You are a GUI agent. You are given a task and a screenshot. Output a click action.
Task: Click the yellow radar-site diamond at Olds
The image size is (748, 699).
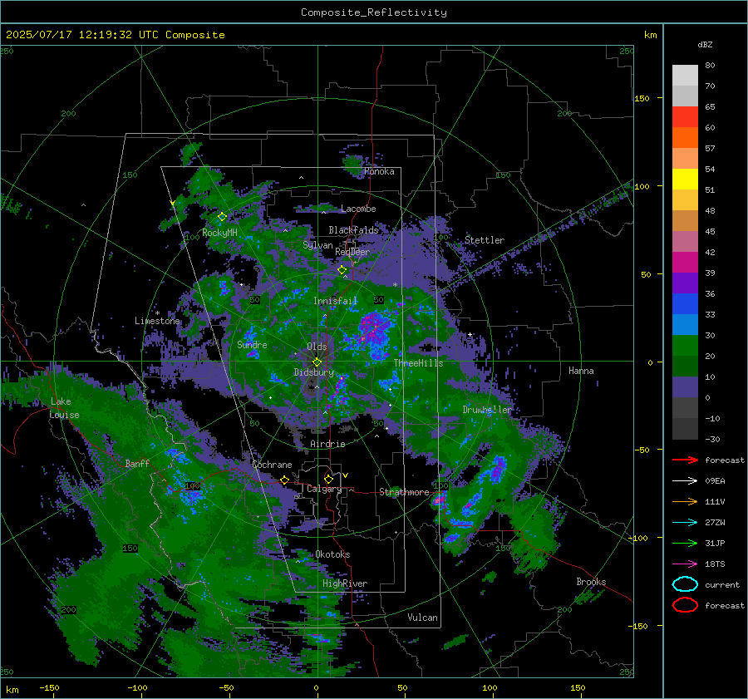tap(317, 362)
